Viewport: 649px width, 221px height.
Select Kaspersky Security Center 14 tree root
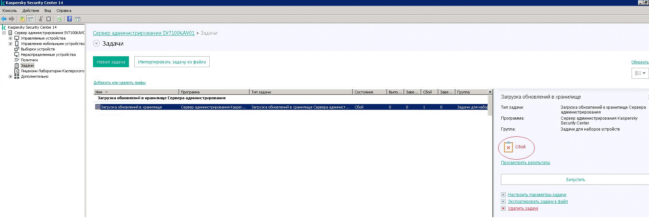click(32, 27)
